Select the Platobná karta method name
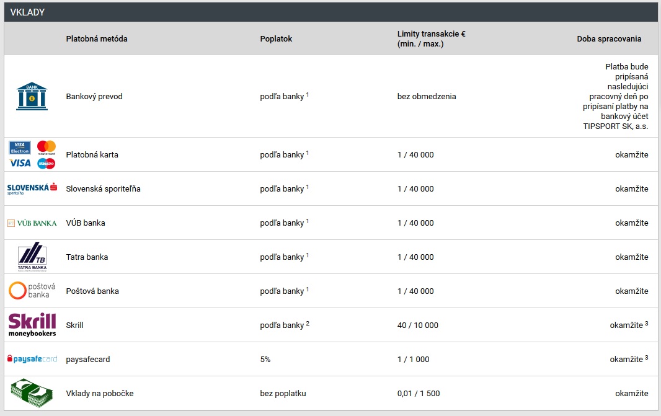Image resolution: width=661 pixels, height=416 pixels. coord(92,155)
